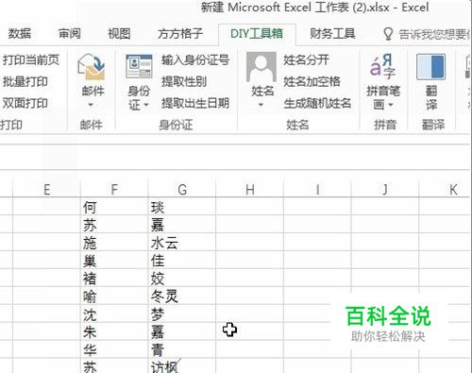Click 姓名分开 button
472x373 pixels.
pos(306,59)
